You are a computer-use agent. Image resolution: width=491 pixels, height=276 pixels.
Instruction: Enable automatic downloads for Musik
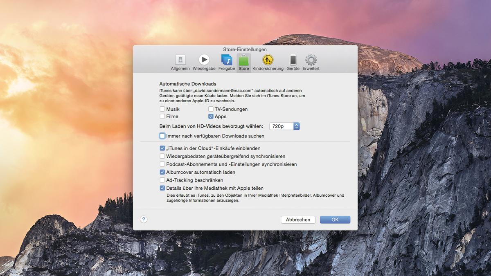(162, 109)
